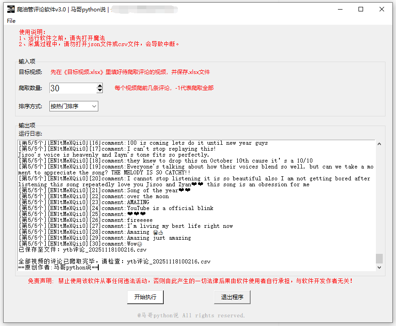The width and height of the screenshot is (396, 326).
Task: Click the 开始执行 button
Action: [x=145, y=297]
